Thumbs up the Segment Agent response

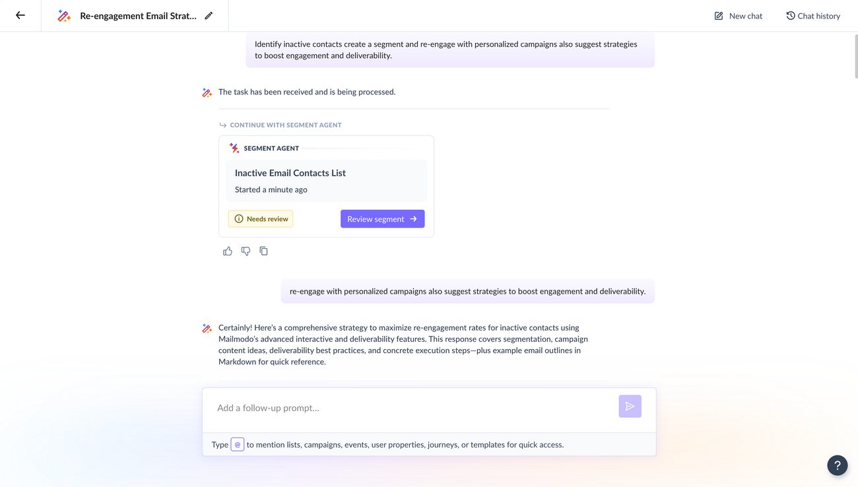[228, 251]
